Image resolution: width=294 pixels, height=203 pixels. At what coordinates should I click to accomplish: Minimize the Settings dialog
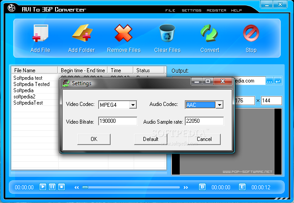click(197, 81)
